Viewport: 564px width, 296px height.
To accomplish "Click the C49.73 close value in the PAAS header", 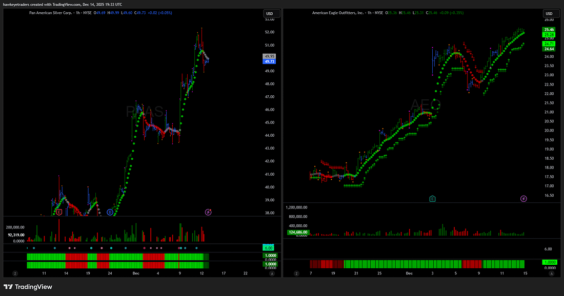I will (140, 13).
